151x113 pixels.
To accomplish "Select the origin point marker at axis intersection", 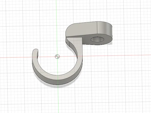I will 57,57.
